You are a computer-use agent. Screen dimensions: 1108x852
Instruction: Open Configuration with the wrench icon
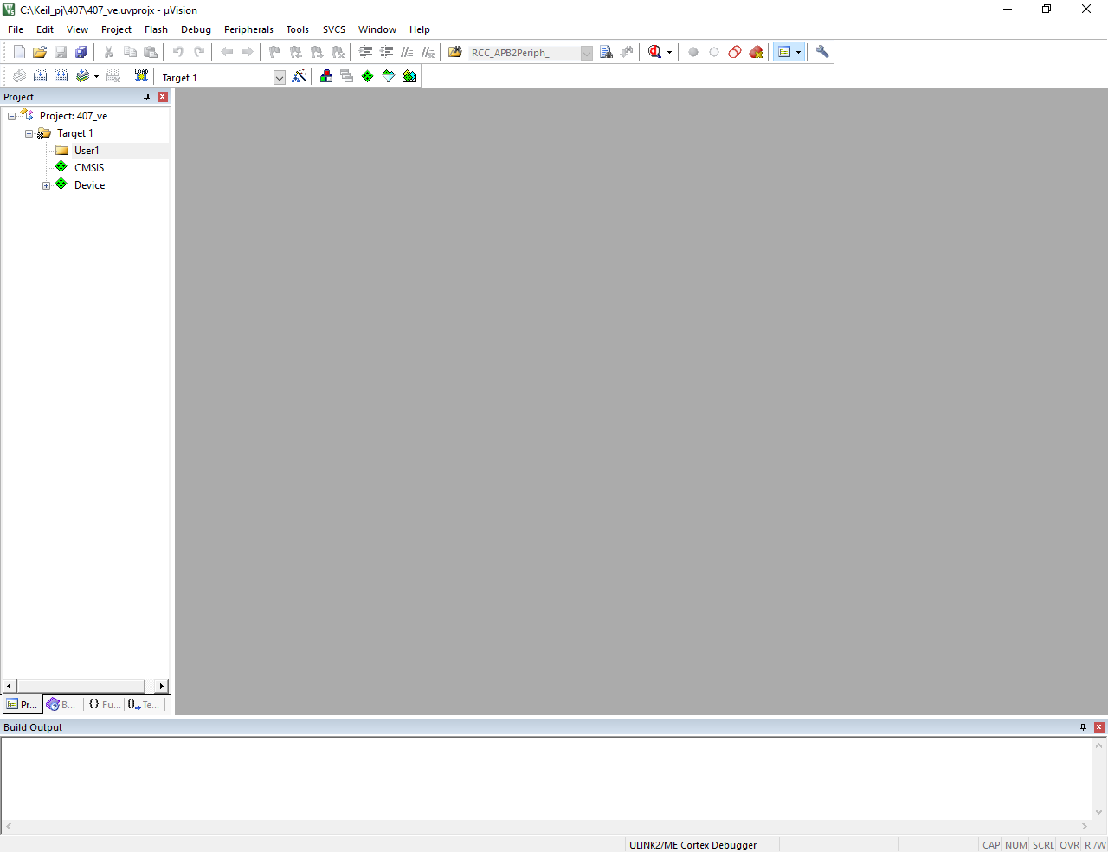[x=822, y=52]
